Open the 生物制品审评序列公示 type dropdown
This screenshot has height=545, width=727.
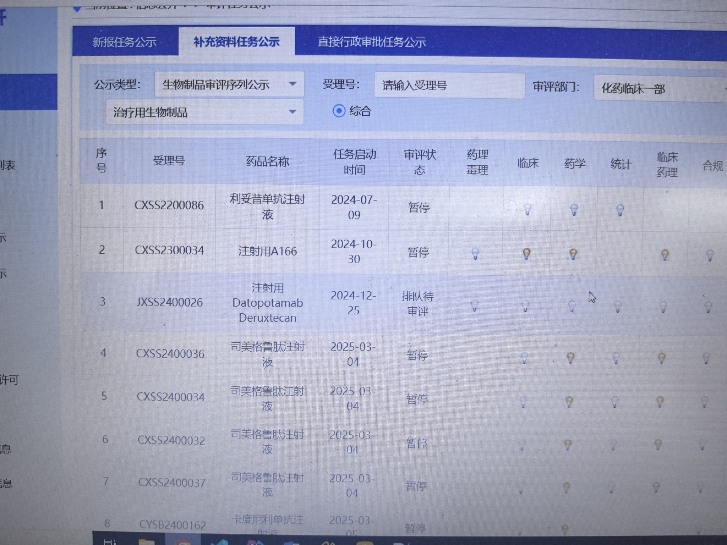click(229, 84)
